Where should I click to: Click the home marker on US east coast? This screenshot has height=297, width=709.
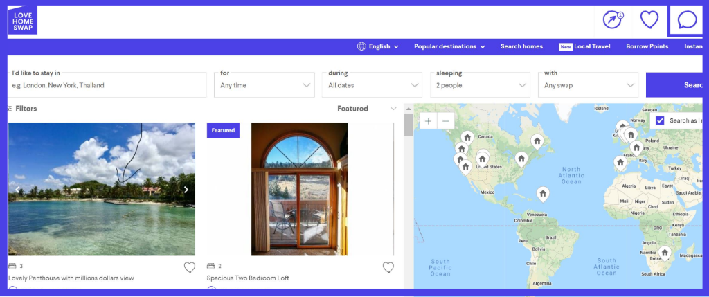coord(521,159)
